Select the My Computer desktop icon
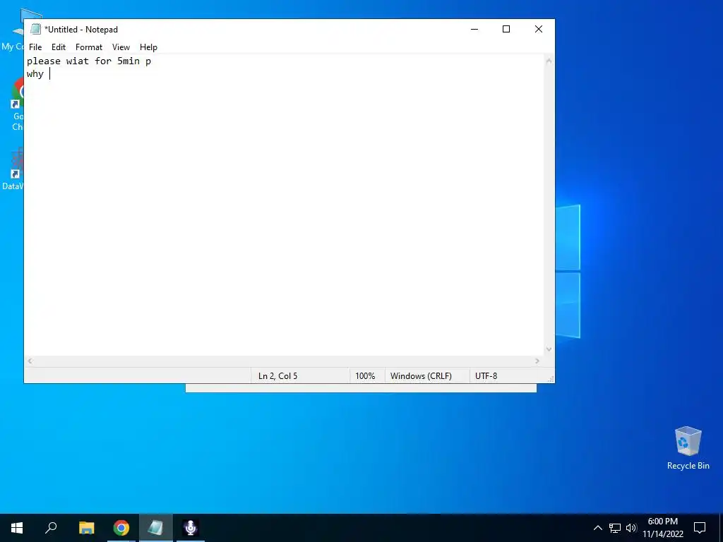The image size is (723, 542). 13,30
